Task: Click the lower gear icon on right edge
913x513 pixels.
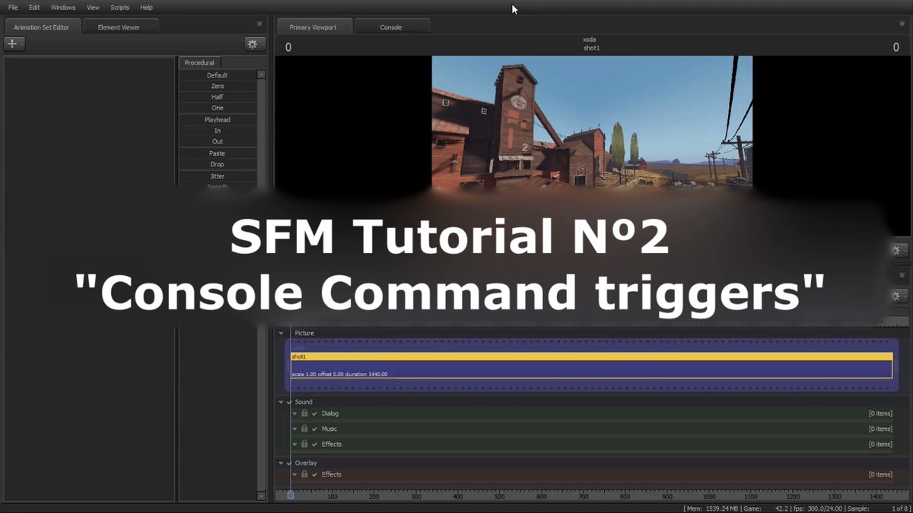Action: [x=897, y=296]
